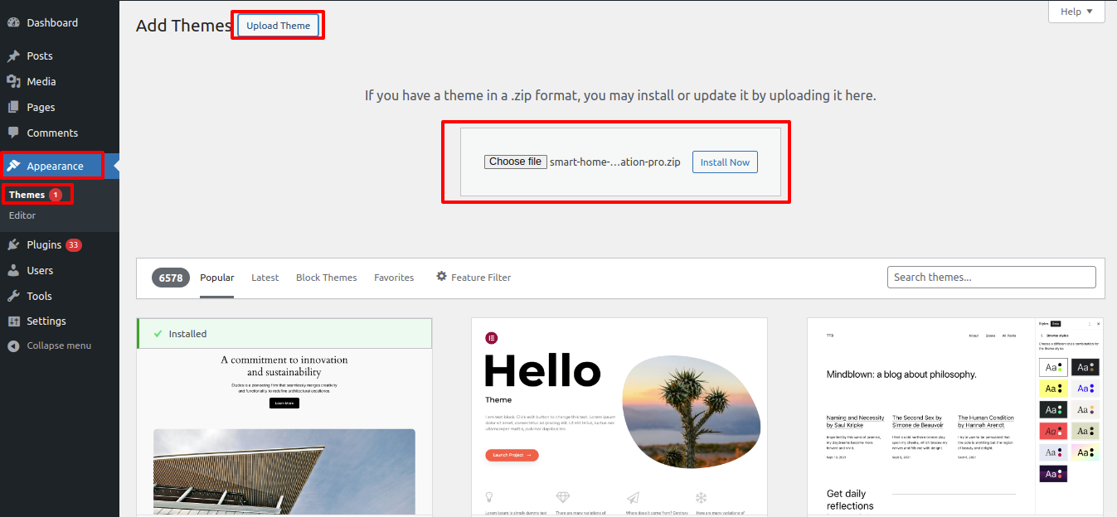Viewport: 1117px width, 517px height.
Task: Click the selected smart-home zip filename
Action: click(615, 162)
